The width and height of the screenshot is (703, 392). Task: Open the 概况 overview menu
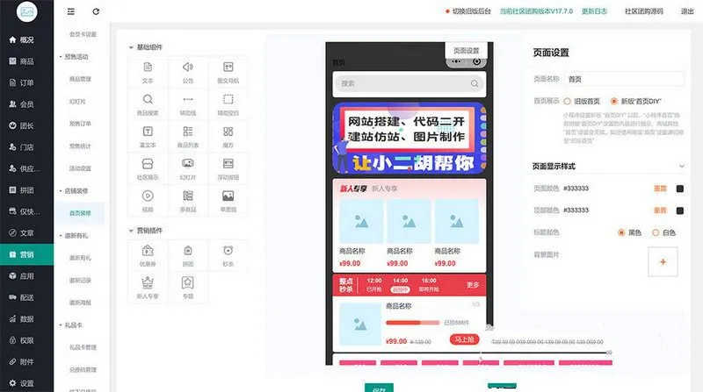tap(27, 39)
